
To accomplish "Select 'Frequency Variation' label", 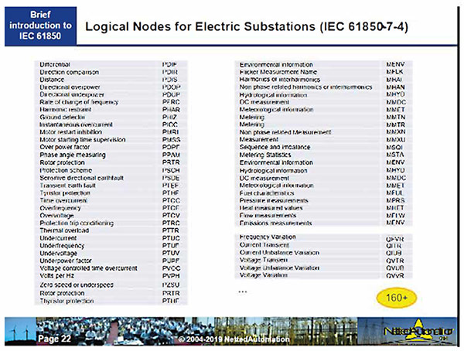I will (268, 237).
